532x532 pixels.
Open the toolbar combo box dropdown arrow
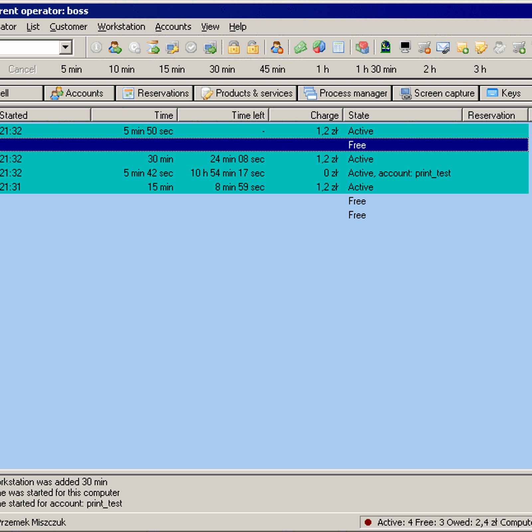(x=66, y=47)
